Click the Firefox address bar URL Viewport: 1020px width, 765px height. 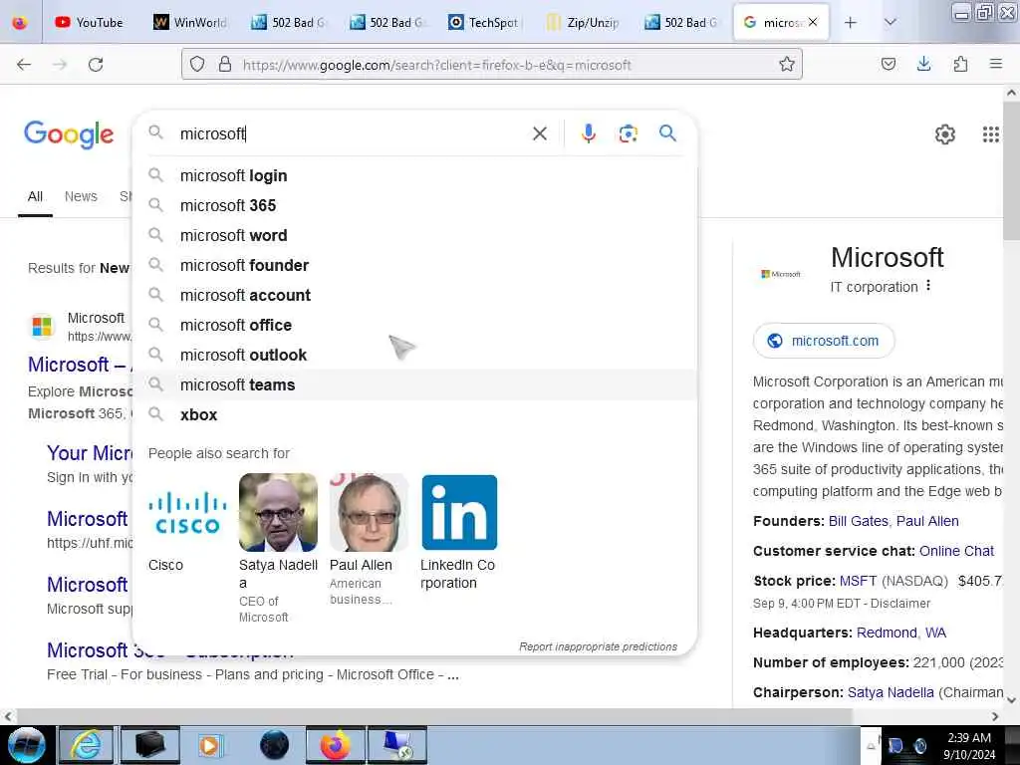[x=436, y=65]
